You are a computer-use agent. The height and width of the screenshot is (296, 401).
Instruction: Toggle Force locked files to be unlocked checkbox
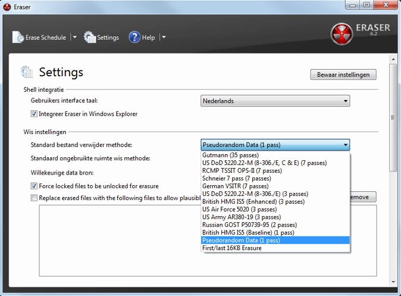tap(34, 186)
